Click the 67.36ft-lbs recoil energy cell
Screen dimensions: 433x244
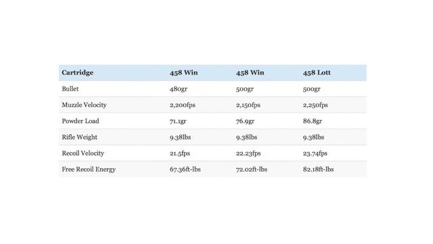pos(185,169)
